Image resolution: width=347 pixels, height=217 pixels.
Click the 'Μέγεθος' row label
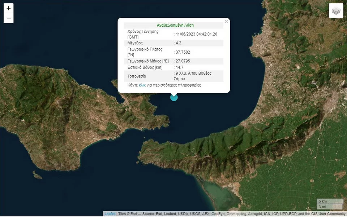tap(135, 43)
